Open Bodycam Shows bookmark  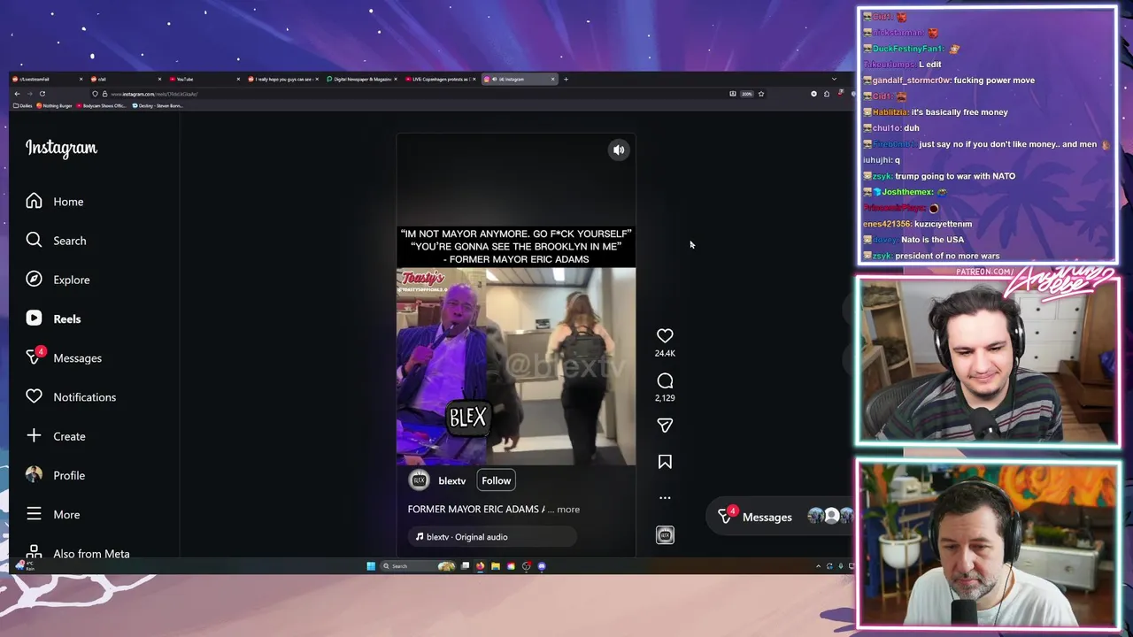tap(101, 105)
